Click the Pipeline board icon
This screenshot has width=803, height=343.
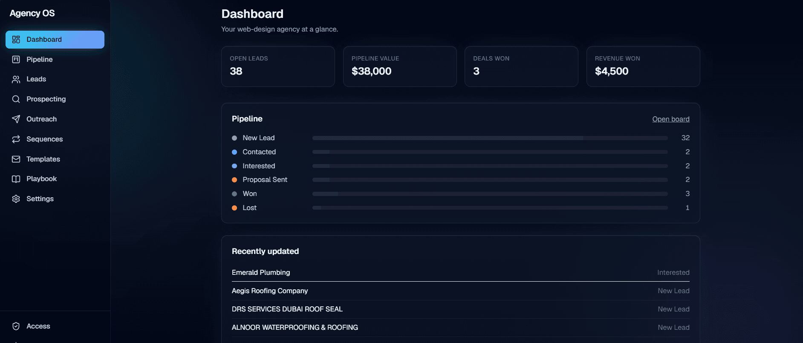[16, 59]
